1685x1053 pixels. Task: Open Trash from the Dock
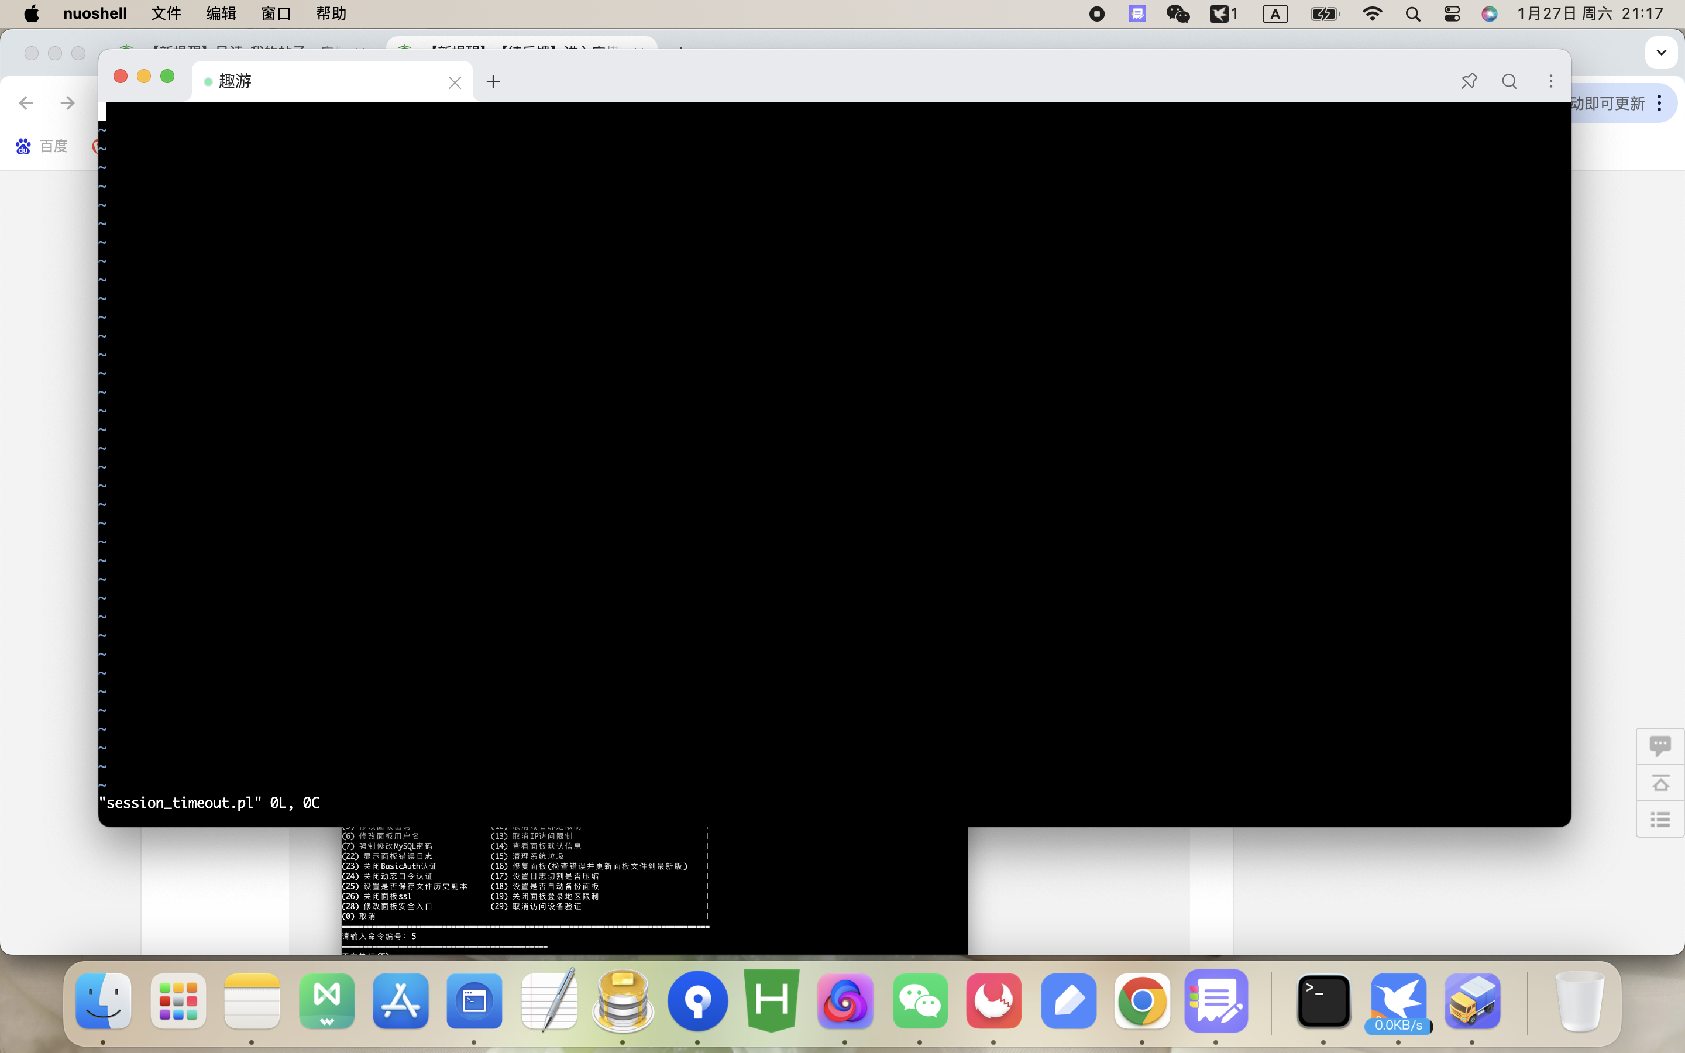tap(1579, 1001)
